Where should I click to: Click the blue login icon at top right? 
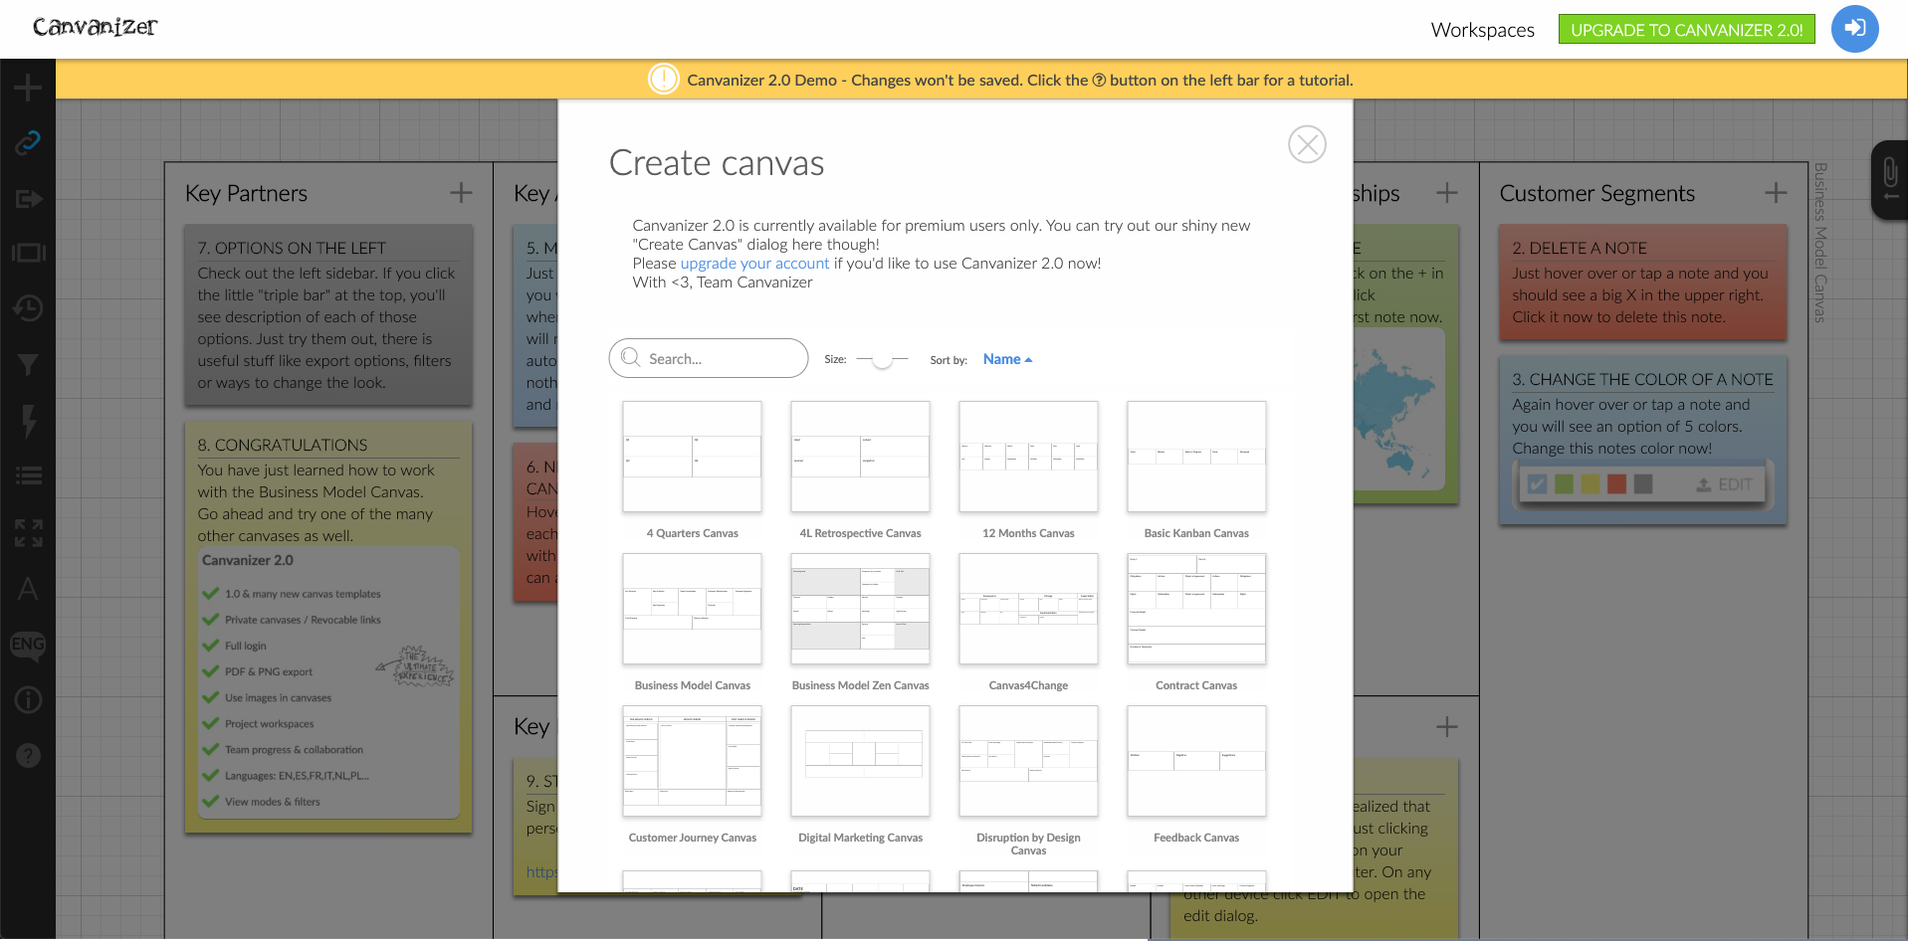pyautogui.click(x=1854, y=29)
